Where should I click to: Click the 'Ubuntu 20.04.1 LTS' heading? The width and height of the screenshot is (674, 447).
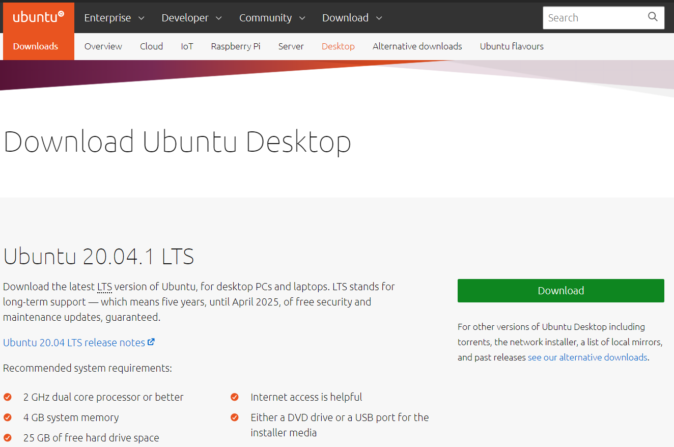(99, 257)
